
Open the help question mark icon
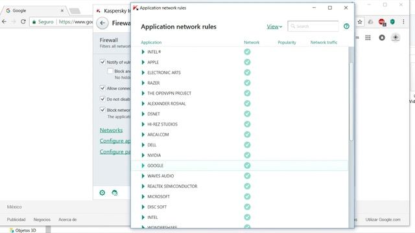pos(346,26)
